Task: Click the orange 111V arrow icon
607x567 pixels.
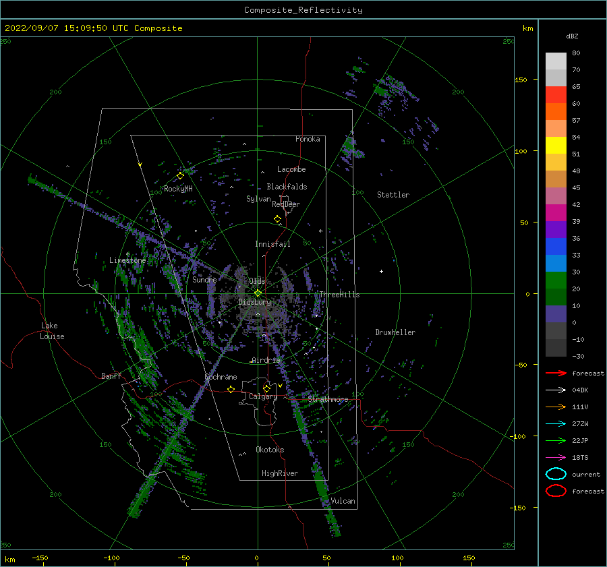Action: tap(556, 407)
